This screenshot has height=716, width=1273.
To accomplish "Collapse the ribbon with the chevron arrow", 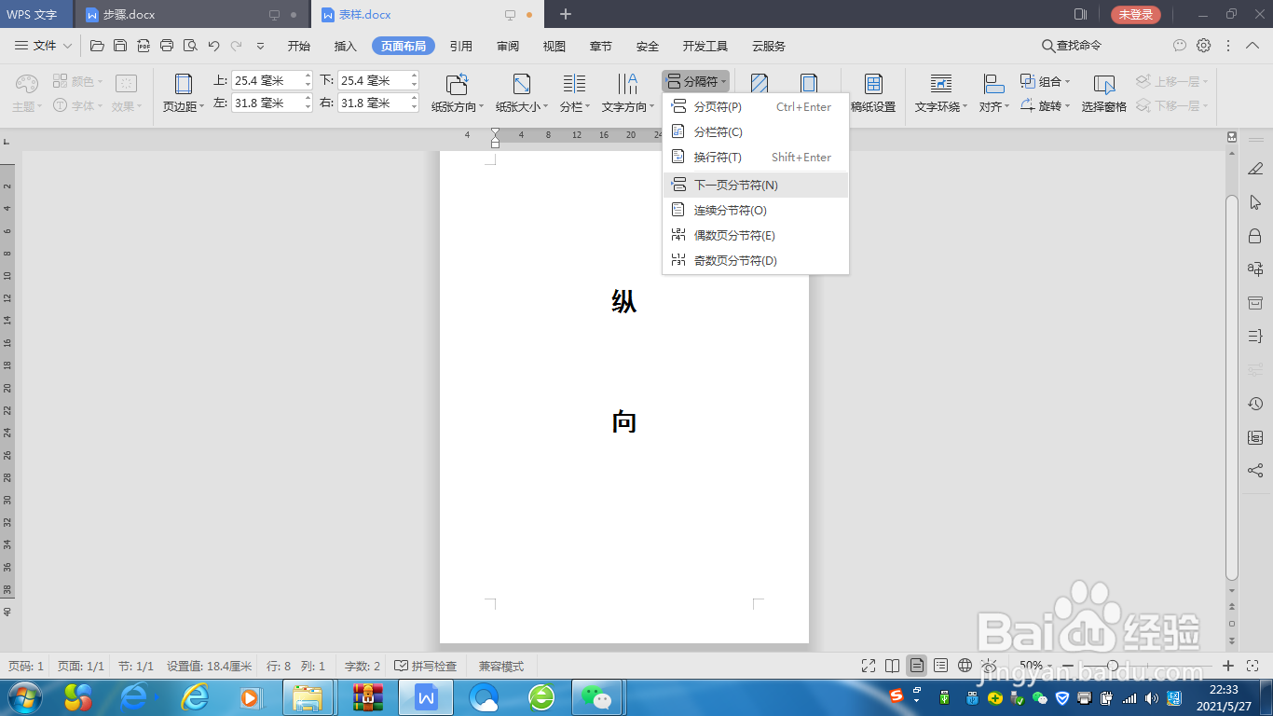I will [1254, 46].
